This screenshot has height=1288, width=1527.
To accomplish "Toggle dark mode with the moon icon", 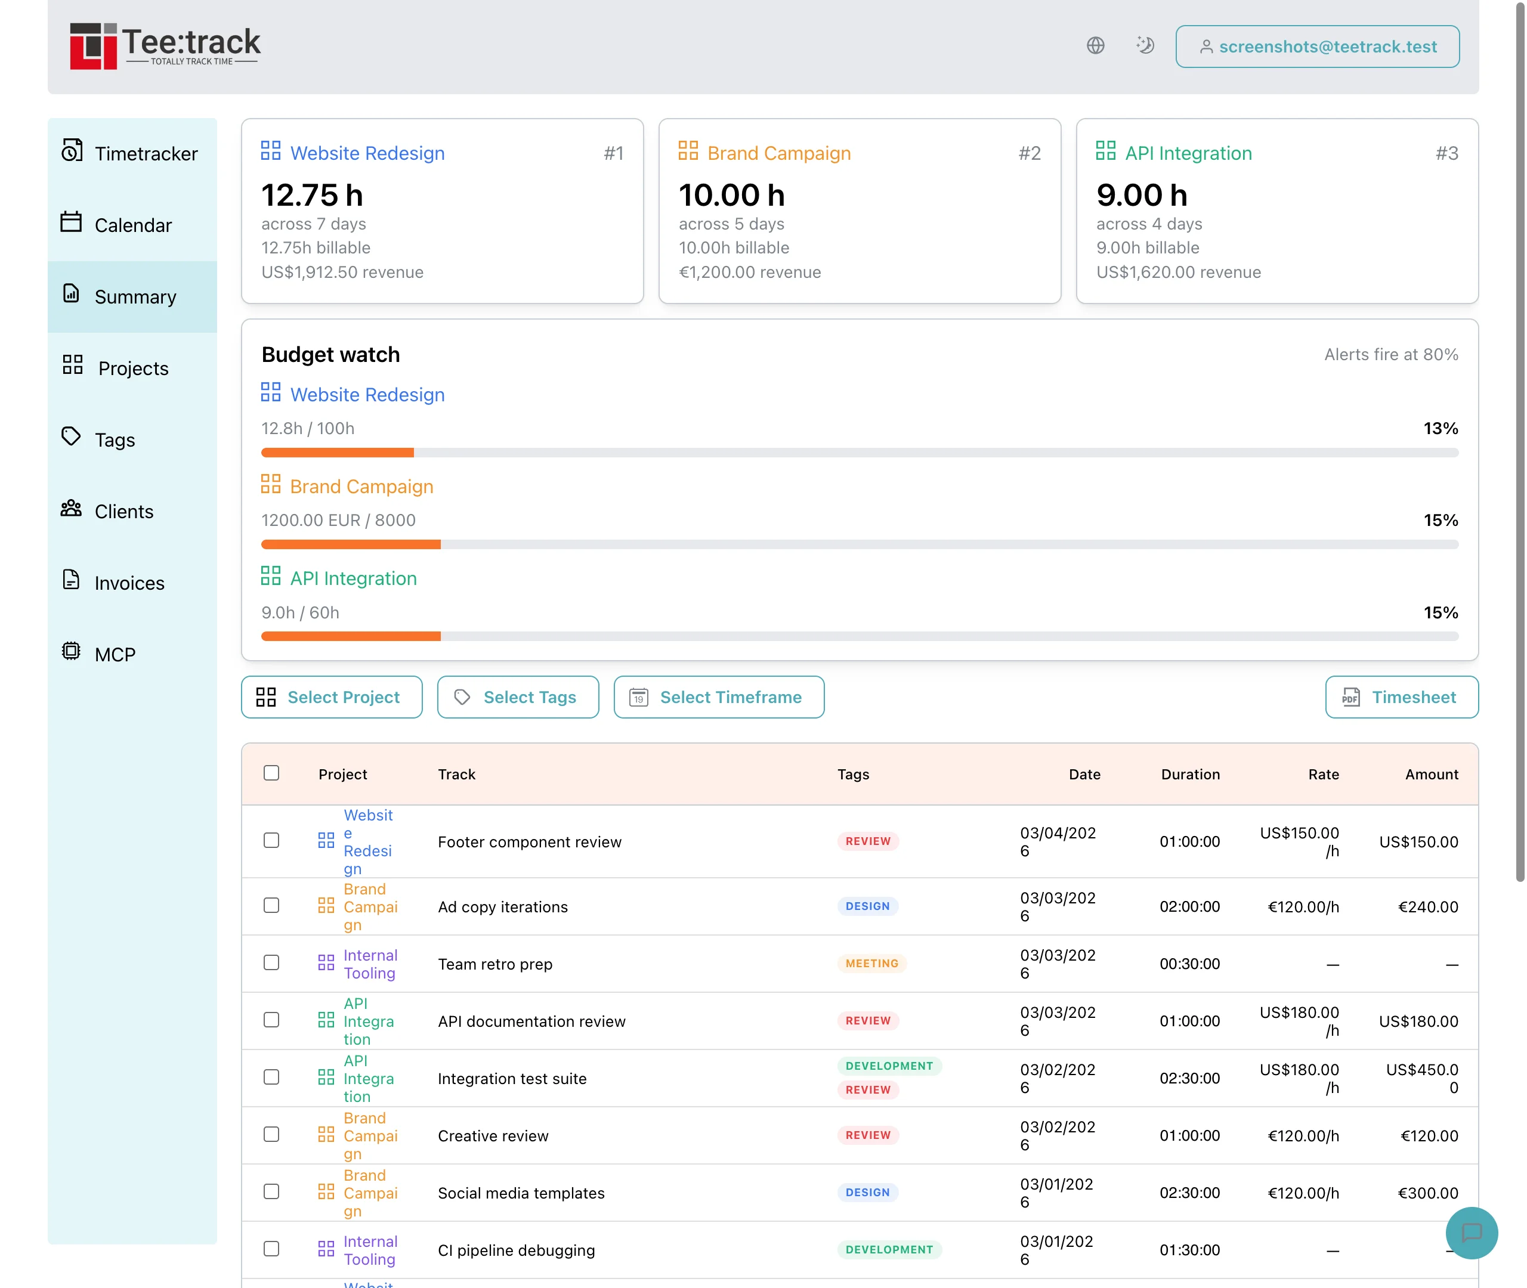I will (1144, 45).
